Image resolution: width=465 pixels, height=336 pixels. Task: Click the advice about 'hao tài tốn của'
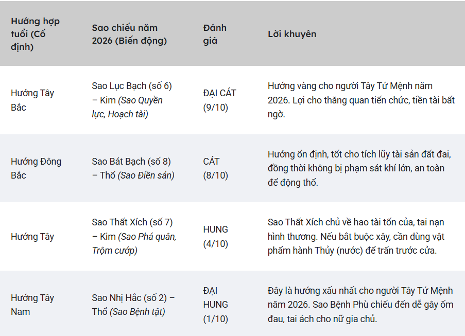[x=356, y=237]
